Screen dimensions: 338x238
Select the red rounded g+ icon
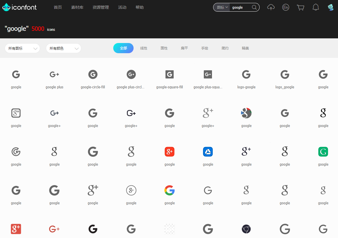169,152
